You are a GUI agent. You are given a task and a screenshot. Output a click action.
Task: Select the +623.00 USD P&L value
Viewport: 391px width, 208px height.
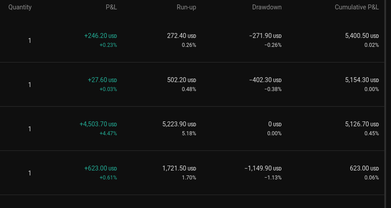(101, 168)
